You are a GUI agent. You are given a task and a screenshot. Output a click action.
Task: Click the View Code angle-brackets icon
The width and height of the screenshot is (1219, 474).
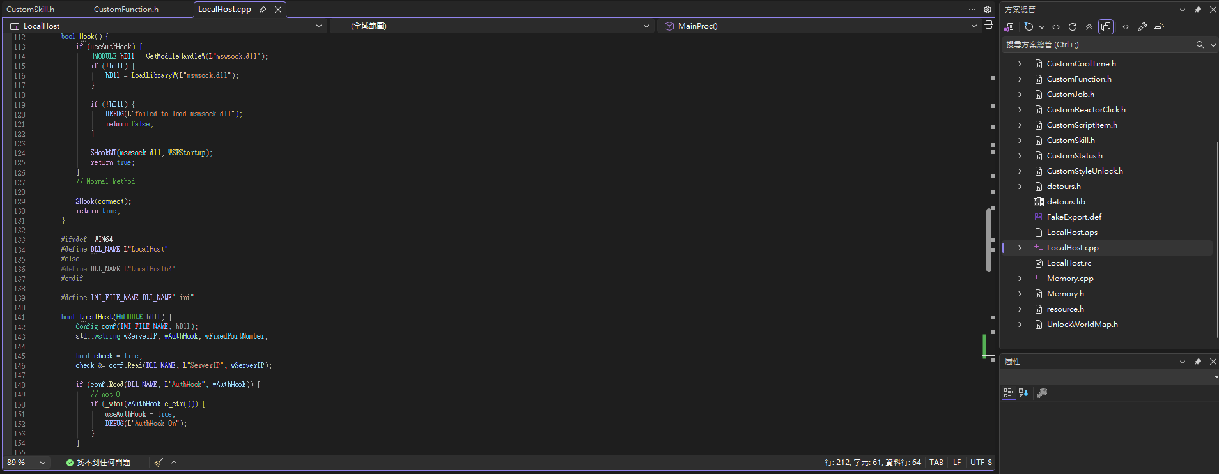coord(1126,27)
